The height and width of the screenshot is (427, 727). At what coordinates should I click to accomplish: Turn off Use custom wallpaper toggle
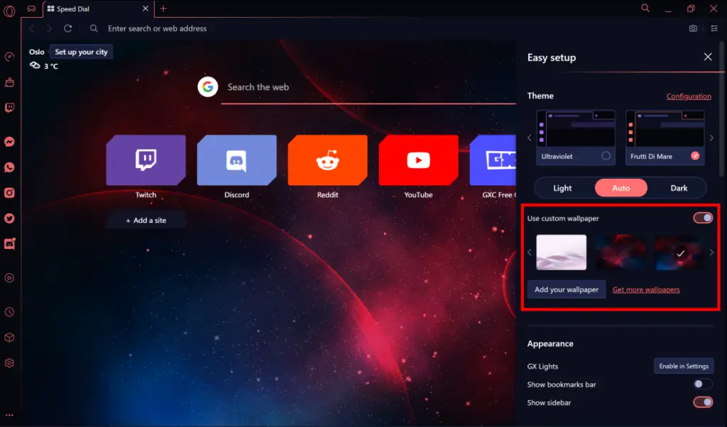pos(703,218)
